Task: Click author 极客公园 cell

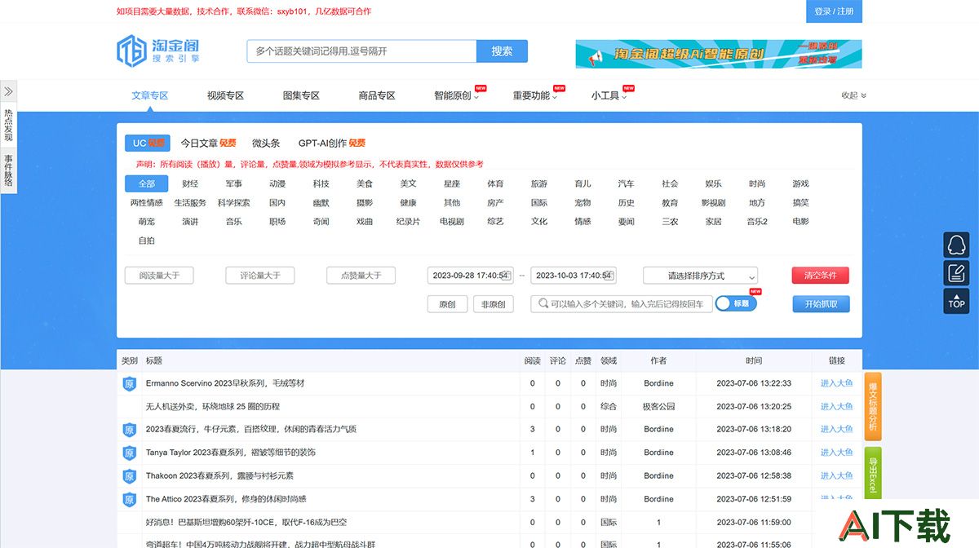Action: pos(658,406)
